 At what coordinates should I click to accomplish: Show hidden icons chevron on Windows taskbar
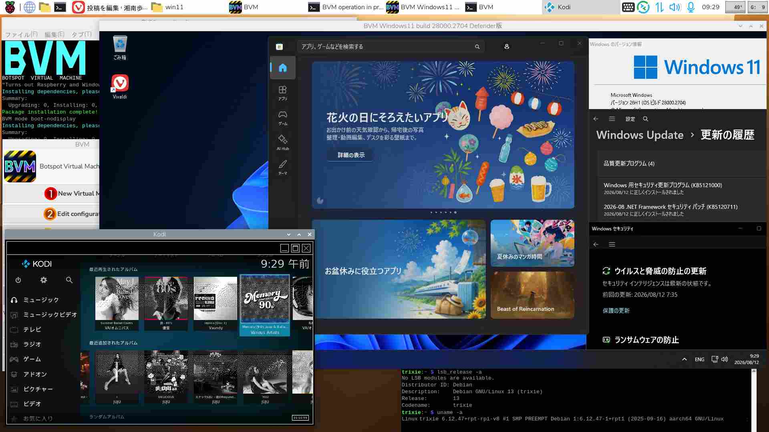tap(684, 359)
